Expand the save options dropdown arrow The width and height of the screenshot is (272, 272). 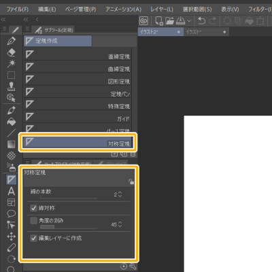(x=189, y=21)
